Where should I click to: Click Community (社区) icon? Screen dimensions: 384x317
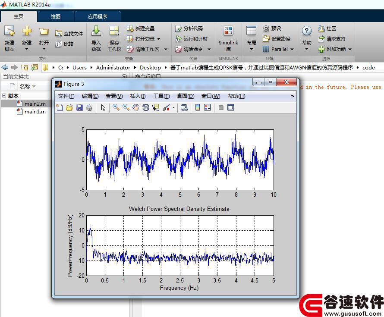click(x=321, y=28)
